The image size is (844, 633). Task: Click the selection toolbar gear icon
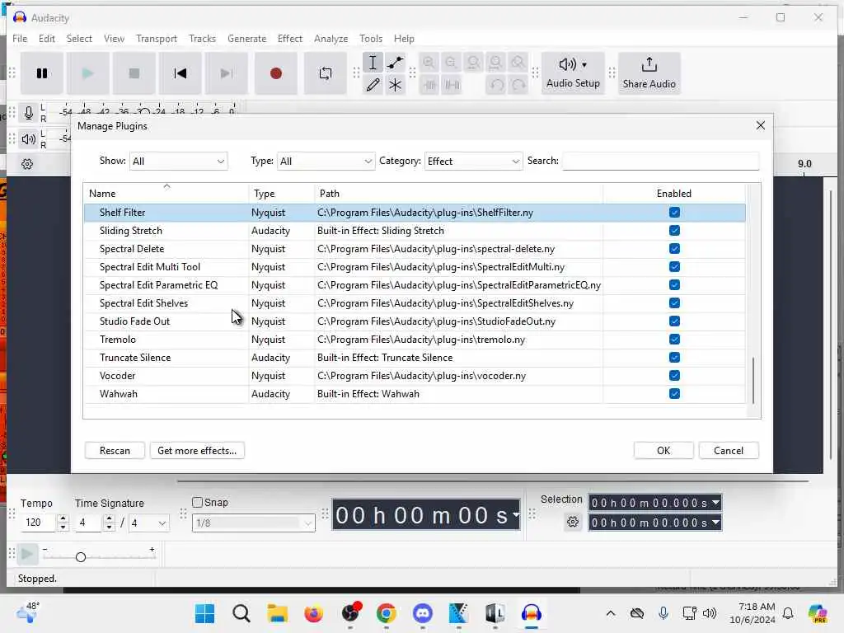[573, 522]
